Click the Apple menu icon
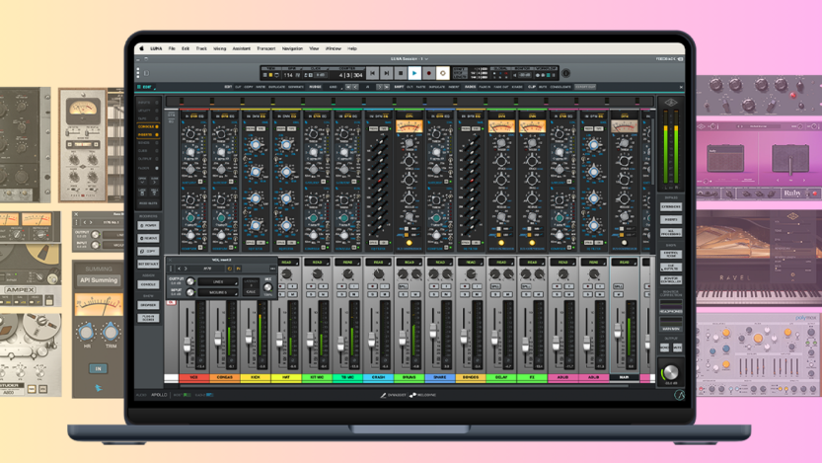822x463 pixels. click(141, 48)
